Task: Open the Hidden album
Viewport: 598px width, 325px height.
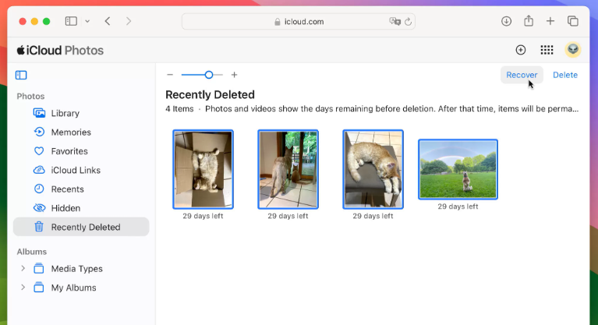Action: pos(65,208)
